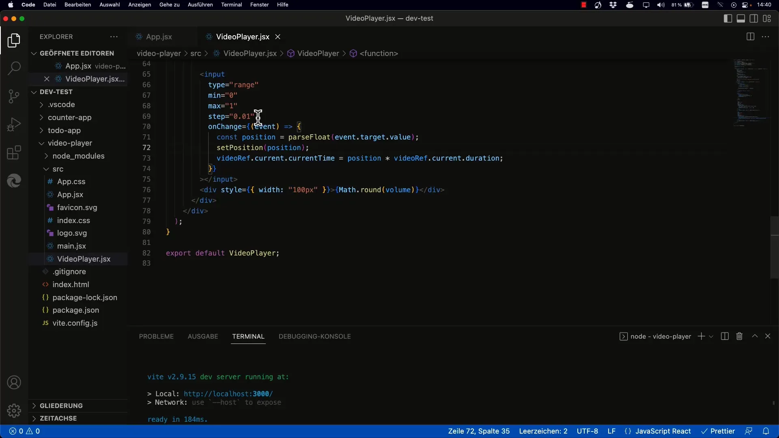Split the editor to the right
Image resolution: width=779 pixels, height=438 pixels.
pyautogui.click(x=750, y=36)
